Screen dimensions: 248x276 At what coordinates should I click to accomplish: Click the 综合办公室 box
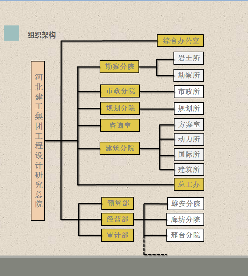coord(181,41)
